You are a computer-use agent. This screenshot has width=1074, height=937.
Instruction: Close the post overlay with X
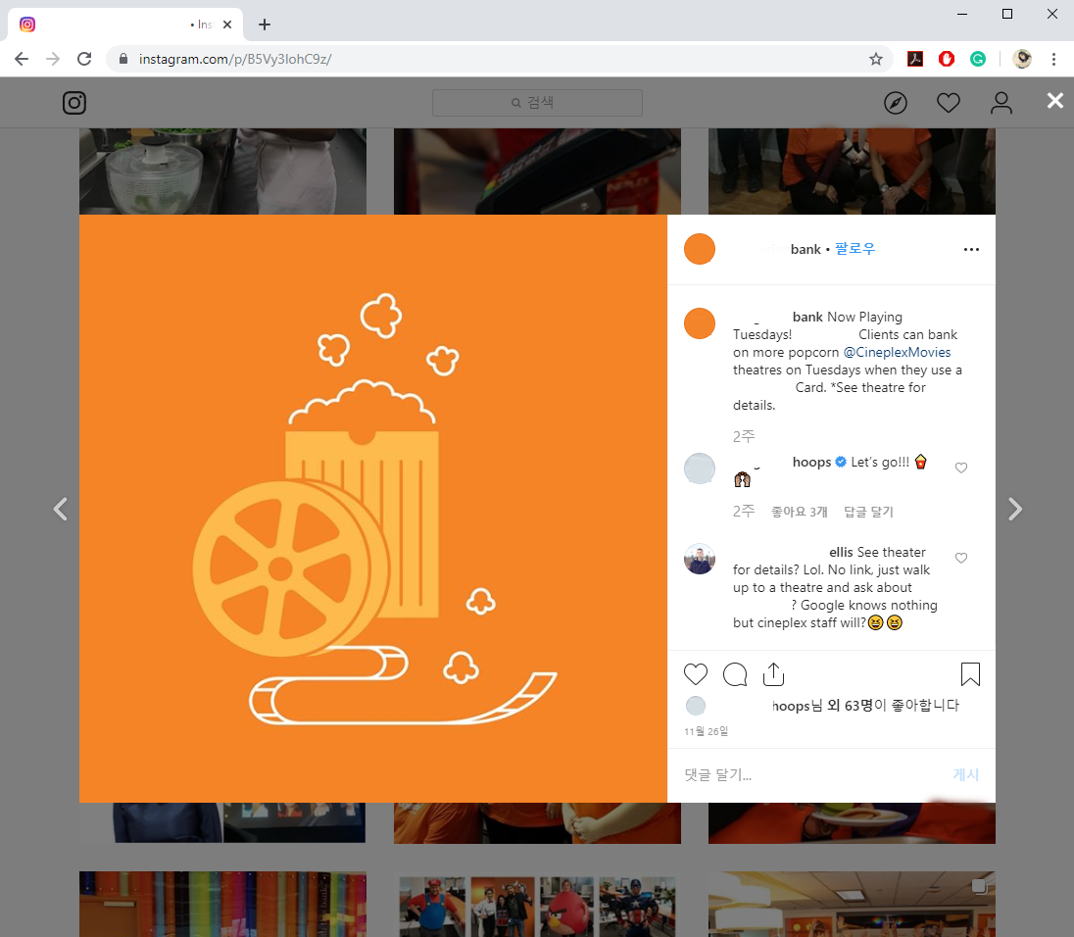[1054, 101]
